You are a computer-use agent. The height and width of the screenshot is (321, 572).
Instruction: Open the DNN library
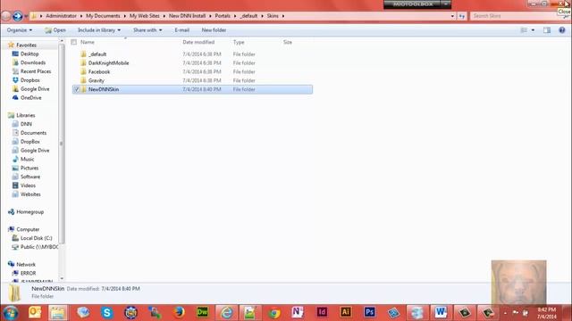21,124
